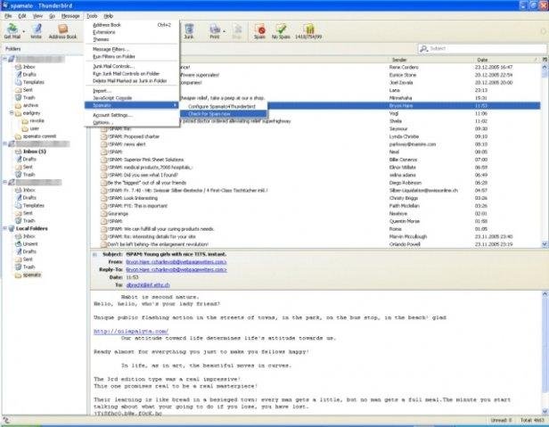Select message "ISPAM: Superior Pink Sheet Solutions"
Viewport: 549px width, 427px height.
coord(315,160)
